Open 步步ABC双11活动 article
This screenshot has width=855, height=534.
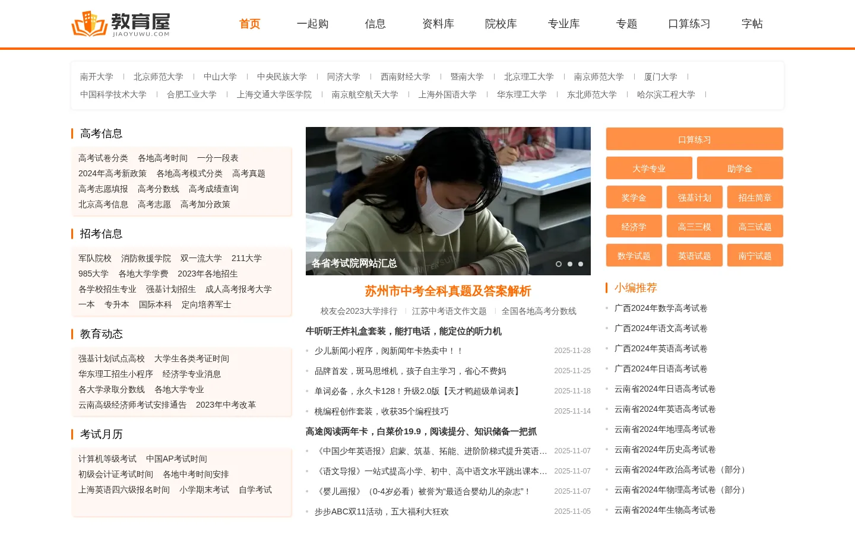pos(382,512)
